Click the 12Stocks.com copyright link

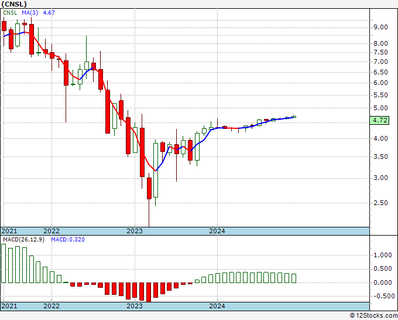(x=374, y=316)
